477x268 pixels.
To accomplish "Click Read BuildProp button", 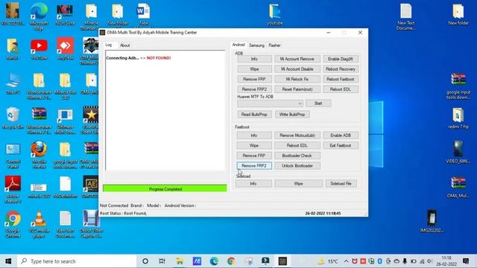I will point(254,114).
